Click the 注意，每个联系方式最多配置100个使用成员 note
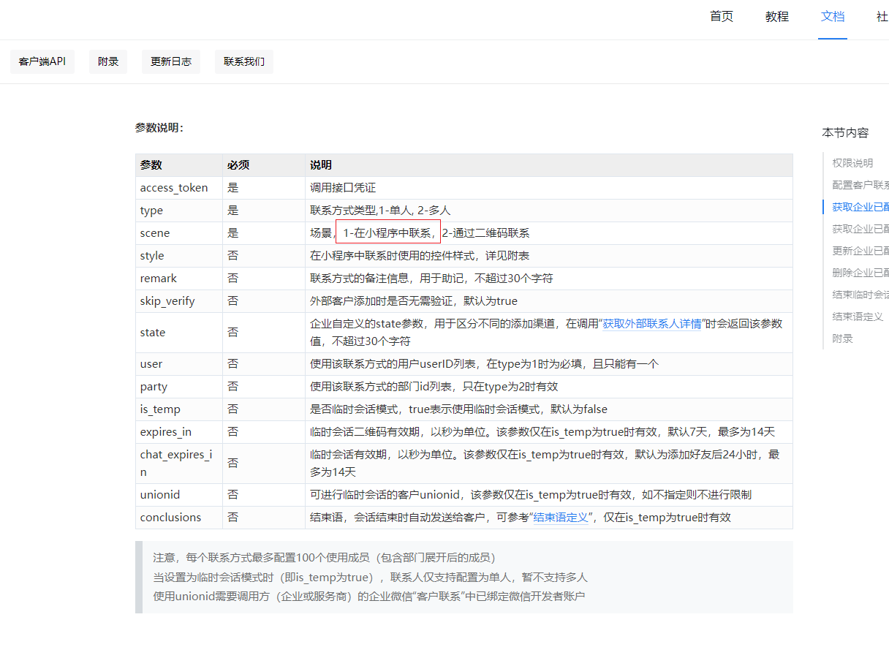The width and height of the screenshot is (889, 647). (x=325, y=558)
